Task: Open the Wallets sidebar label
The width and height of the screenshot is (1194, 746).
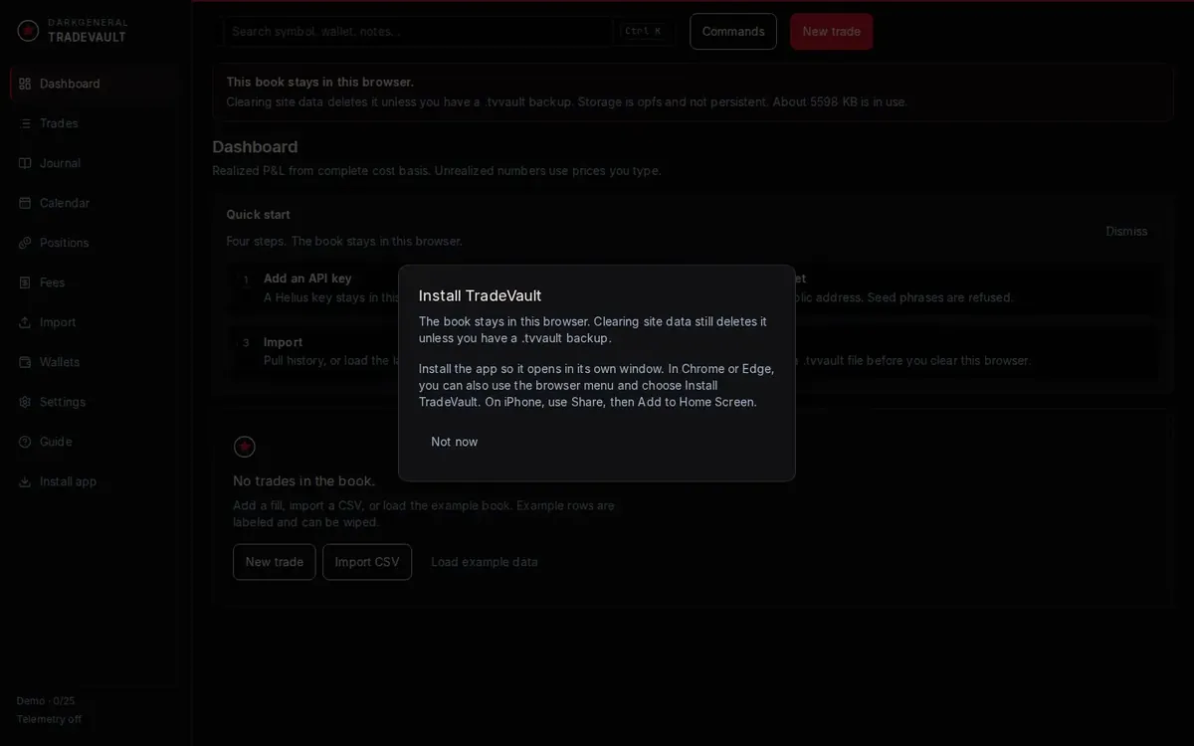Action: click(x=60, y=362)
